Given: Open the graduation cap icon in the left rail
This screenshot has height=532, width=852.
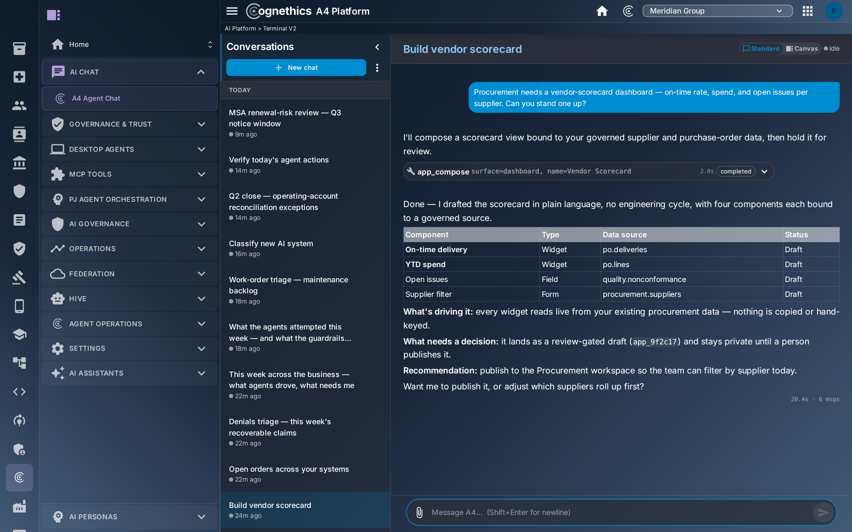Looking at the screenshot, I should 19,334.
